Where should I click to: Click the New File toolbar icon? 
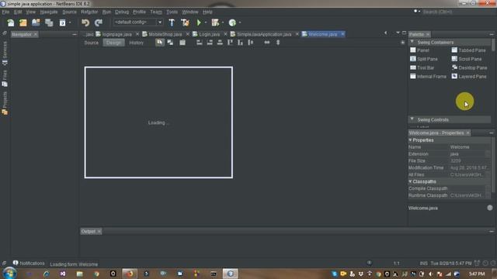(x=11, y=22)
